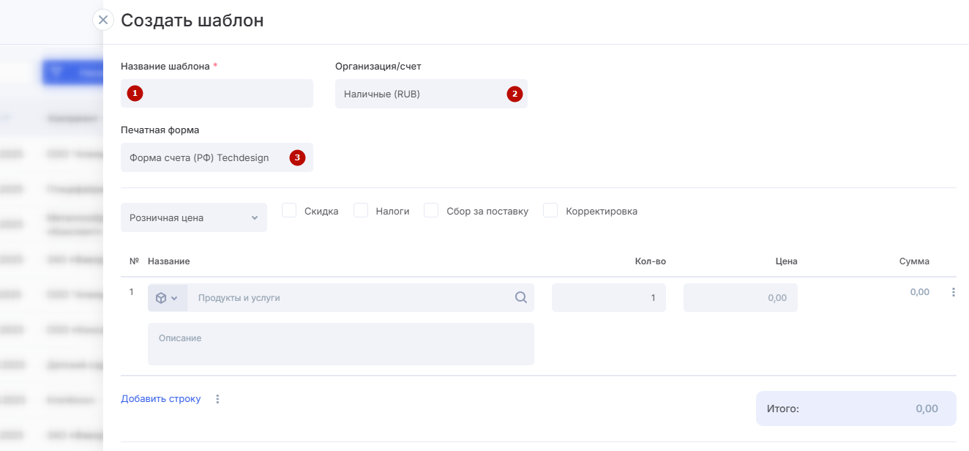Open product type cube icon selector
This screenshot has width=969, height=451.
[x=167, y=298]
